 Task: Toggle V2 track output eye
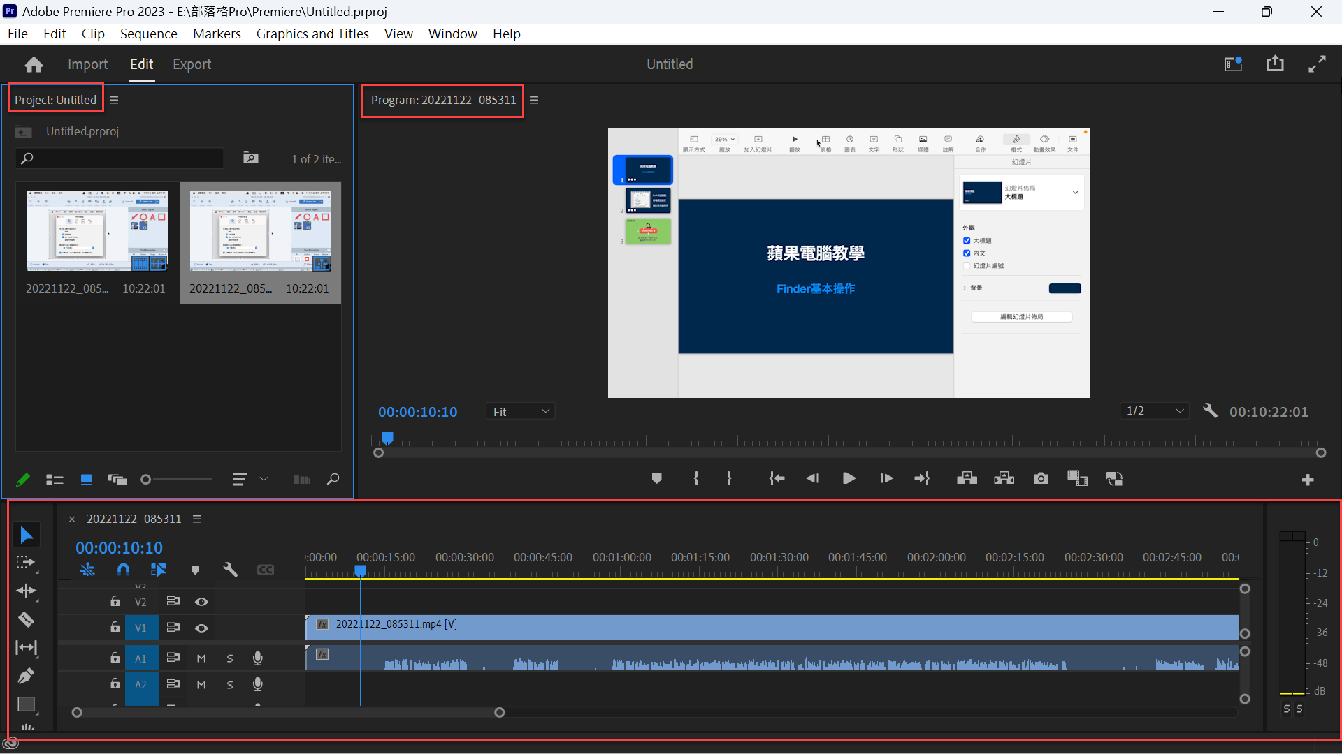[x=201, y=602]
